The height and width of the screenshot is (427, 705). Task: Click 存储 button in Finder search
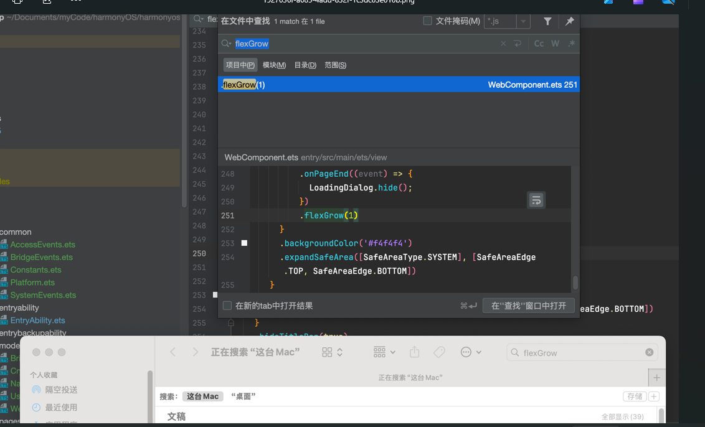(x=635, y=396)
